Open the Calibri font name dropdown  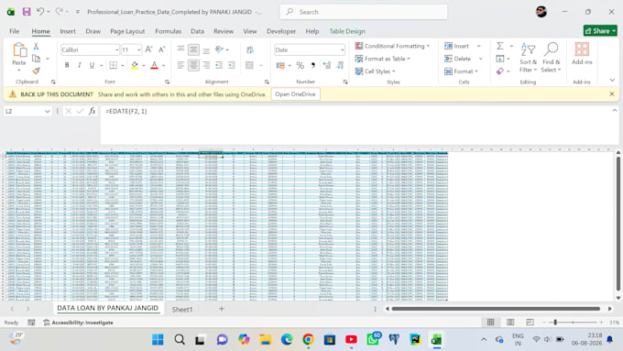[116, 49]
